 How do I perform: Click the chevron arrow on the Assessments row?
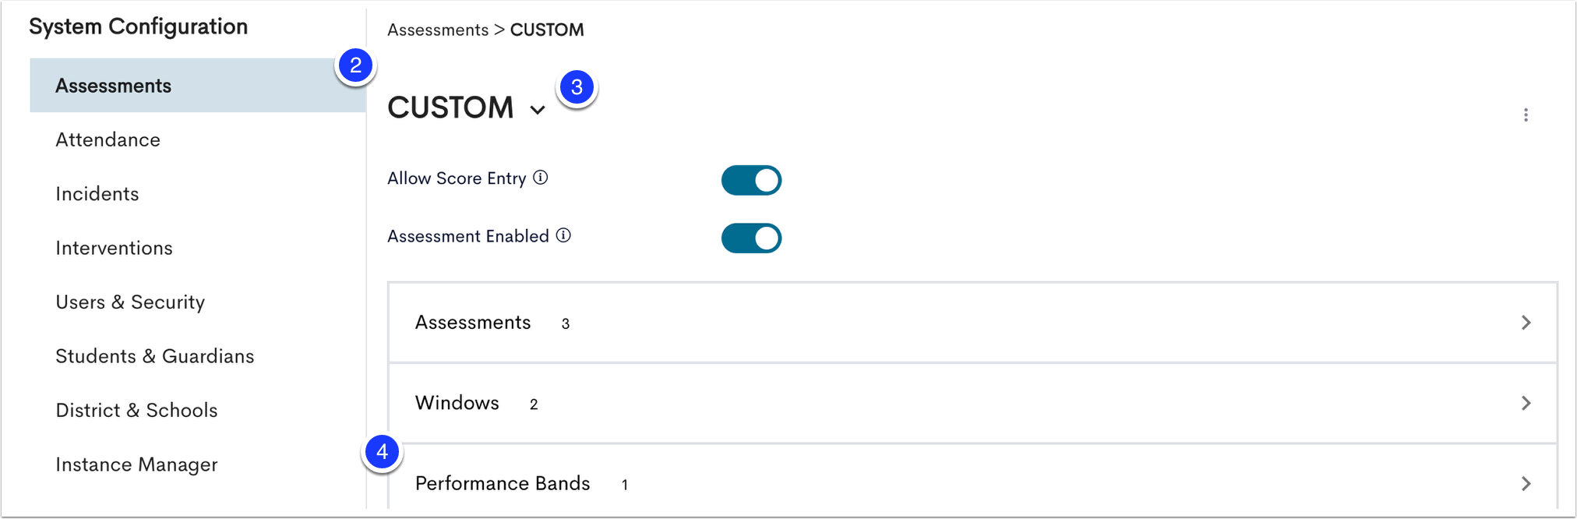coord(1526,323)
